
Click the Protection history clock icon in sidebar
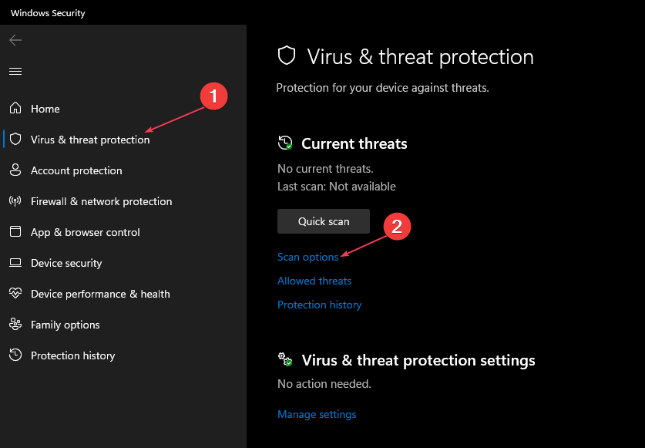coord(15,355)
